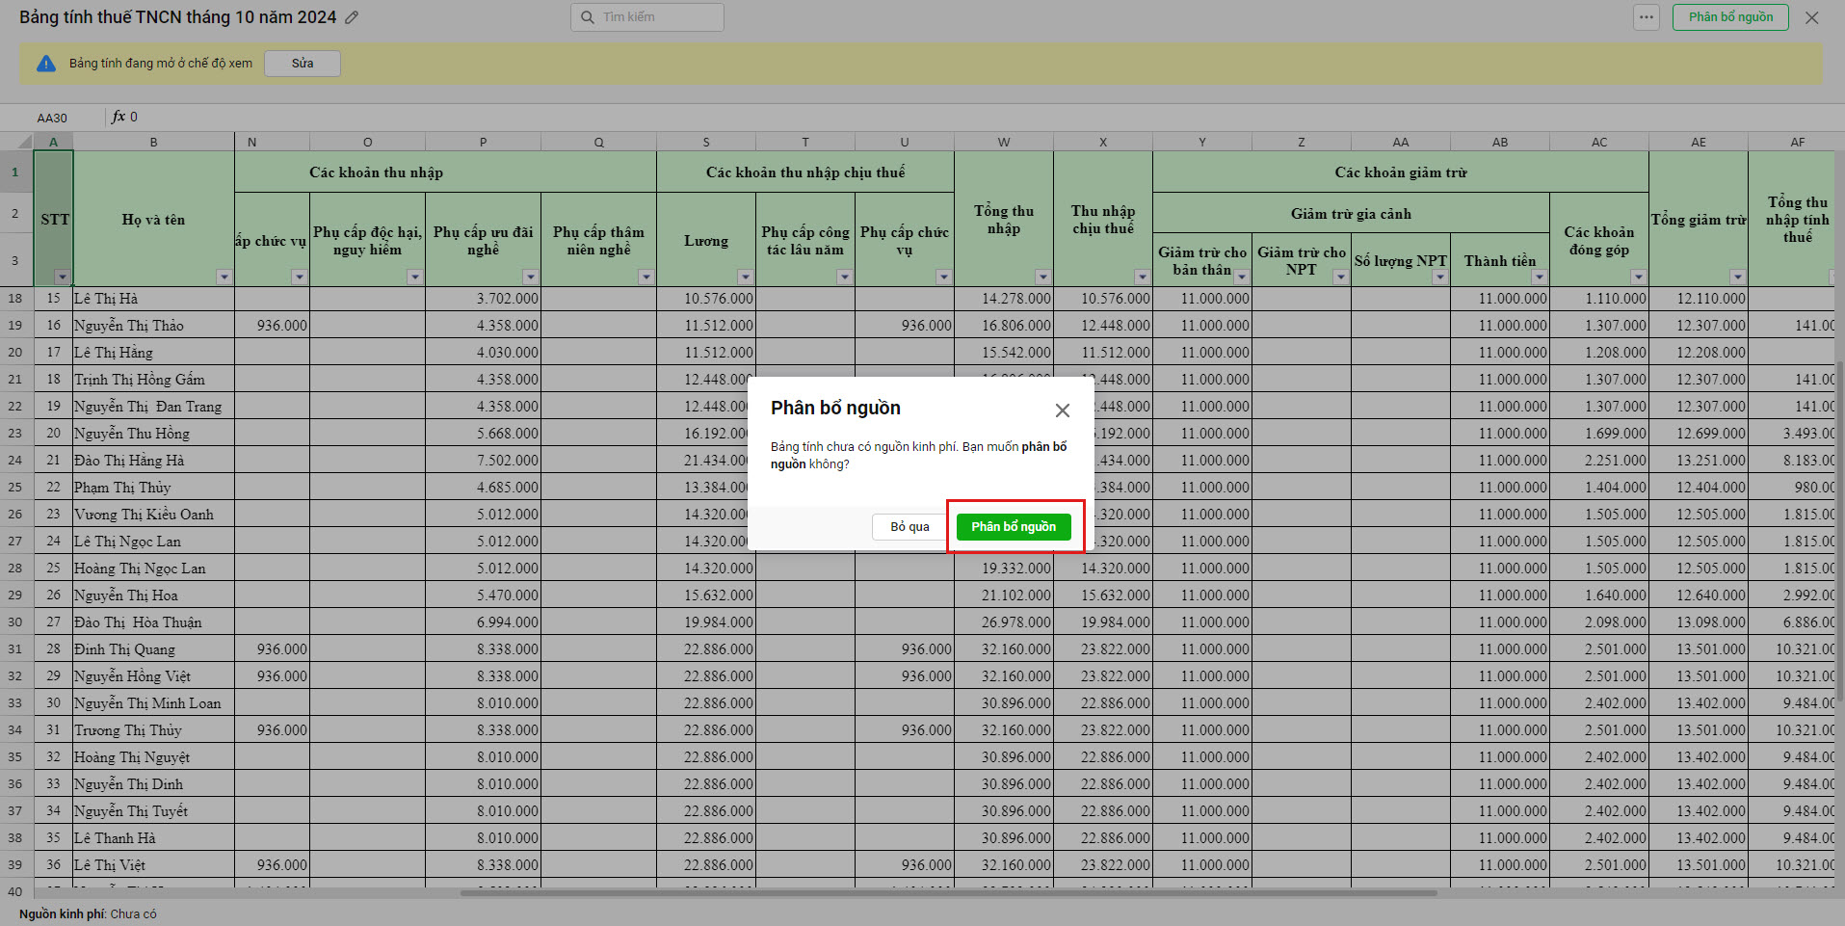Click the pencil edit icon beside title
This screenshot has height=926, width=1845.
352,17
